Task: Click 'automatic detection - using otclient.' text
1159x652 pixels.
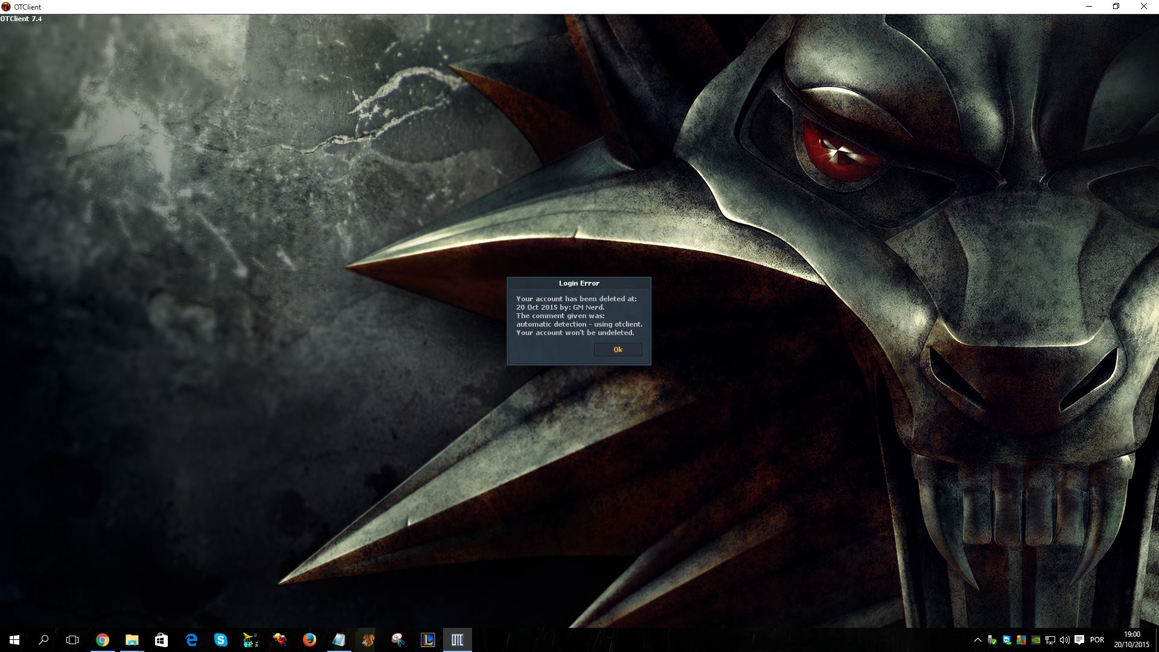Action: 579,324
